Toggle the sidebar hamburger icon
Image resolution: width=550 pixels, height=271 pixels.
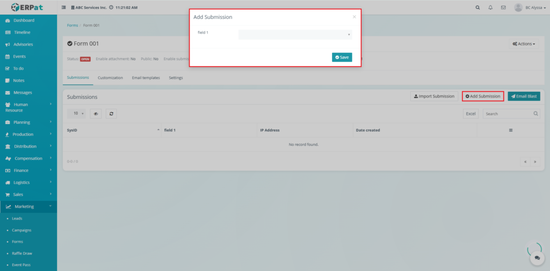(64, 8)
